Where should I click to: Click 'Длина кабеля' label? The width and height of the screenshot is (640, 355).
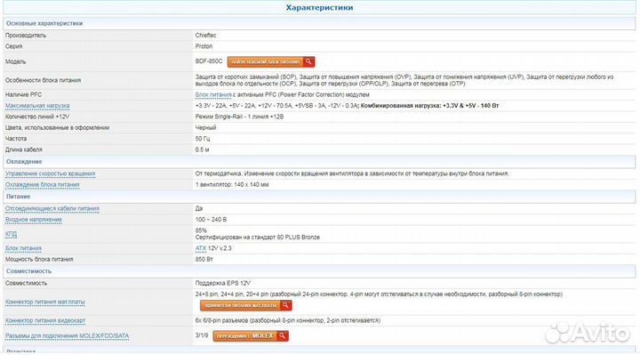coord(24,150)
